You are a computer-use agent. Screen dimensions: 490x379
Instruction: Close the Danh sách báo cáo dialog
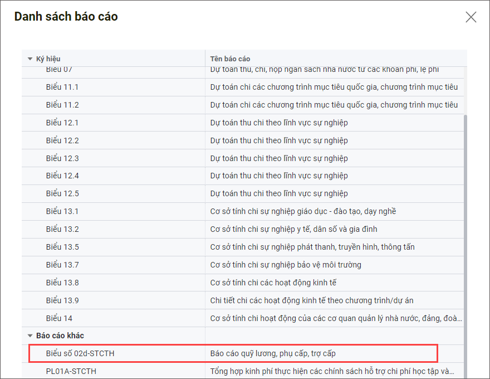click(x=471, y=17)
